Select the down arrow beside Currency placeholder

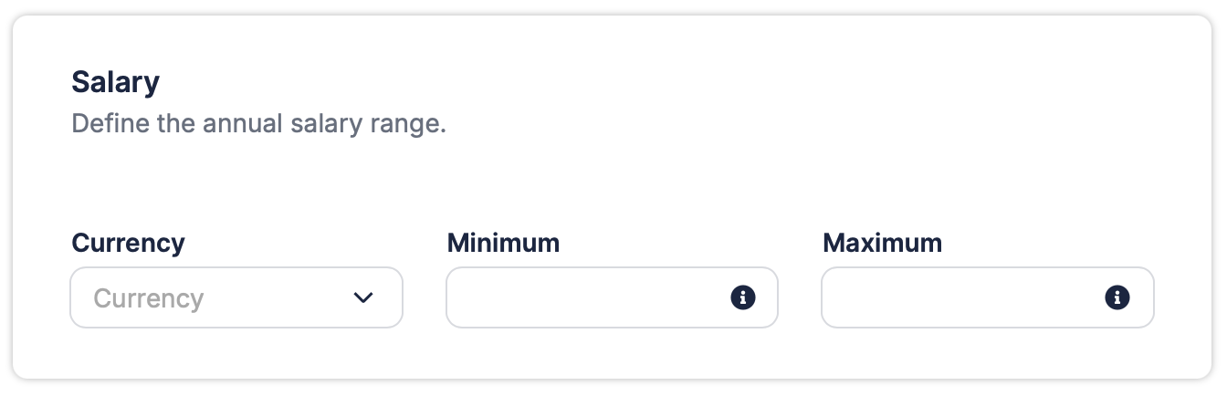coord(363,297)
